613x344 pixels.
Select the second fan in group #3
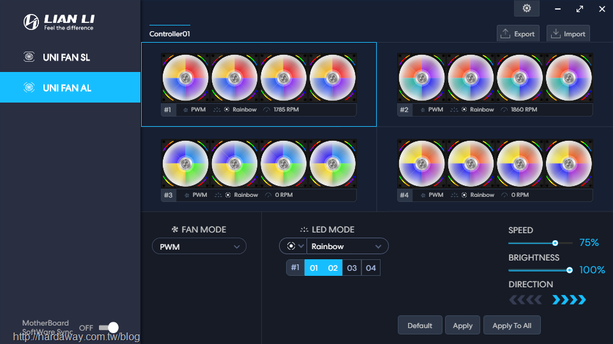pos(234,164)
